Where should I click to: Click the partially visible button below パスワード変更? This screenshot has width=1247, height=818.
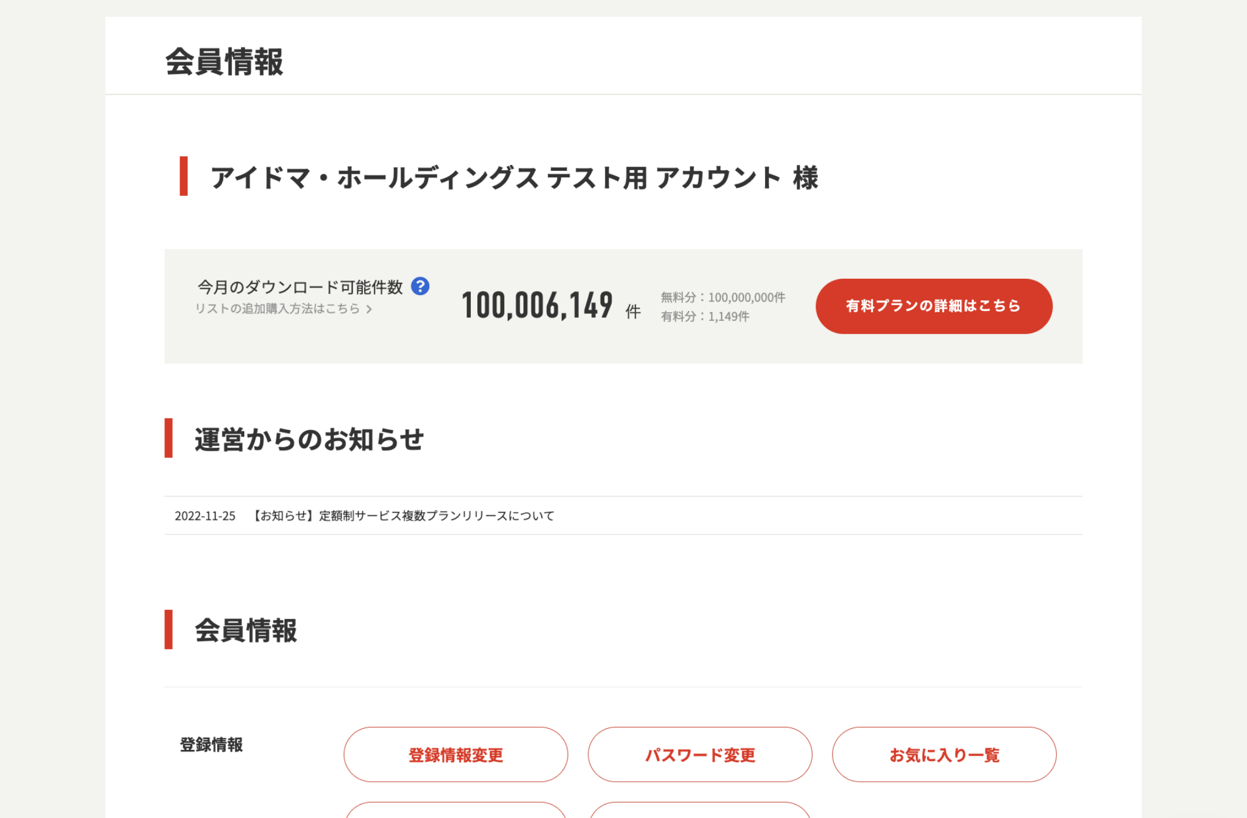coord(700,811)
